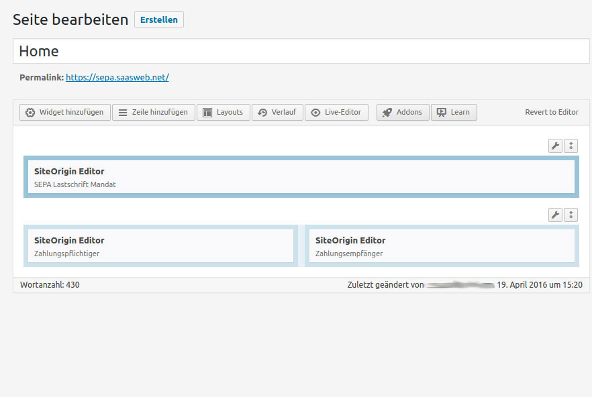Image resolution: width=592 pixels, height=397 pixels.
Task: Click the Erstellen button
Action: pos(159,19)
